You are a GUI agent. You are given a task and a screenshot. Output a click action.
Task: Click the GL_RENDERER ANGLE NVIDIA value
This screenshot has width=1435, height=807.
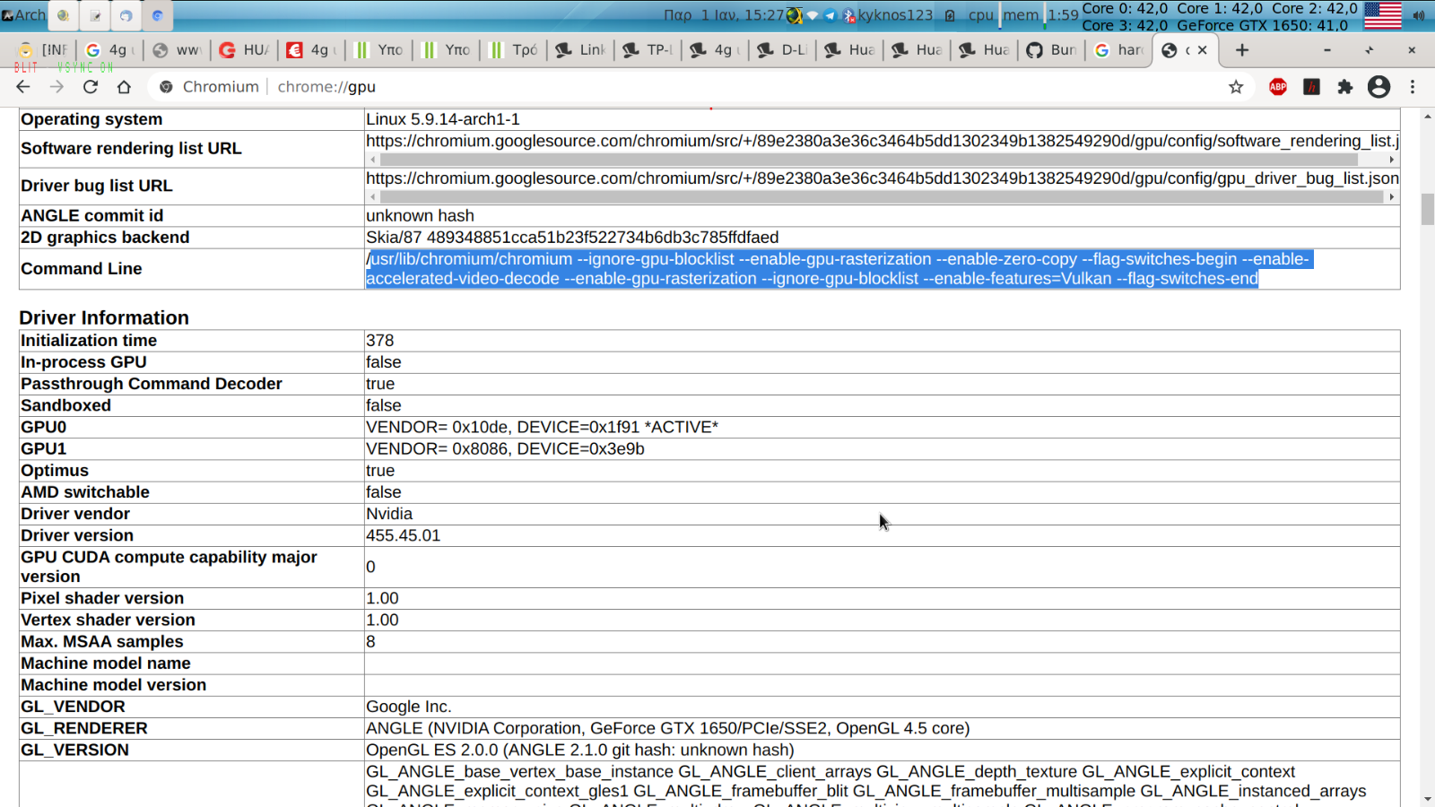click(x=667, y=728)
